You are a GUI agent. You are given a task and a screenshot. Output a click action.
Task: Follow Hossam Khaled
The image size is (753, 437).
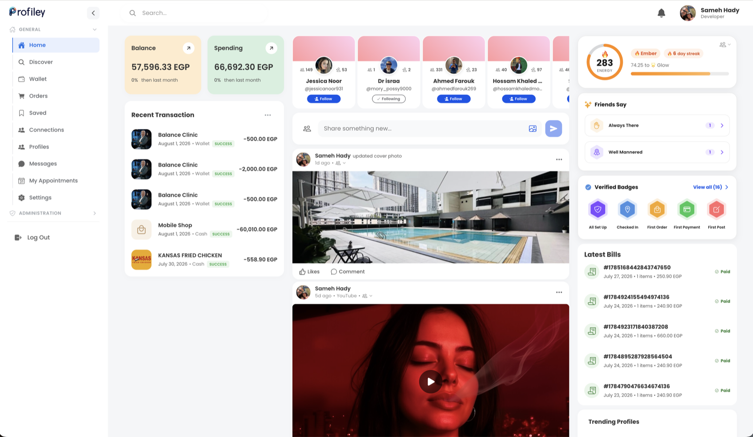click(519, 99)
